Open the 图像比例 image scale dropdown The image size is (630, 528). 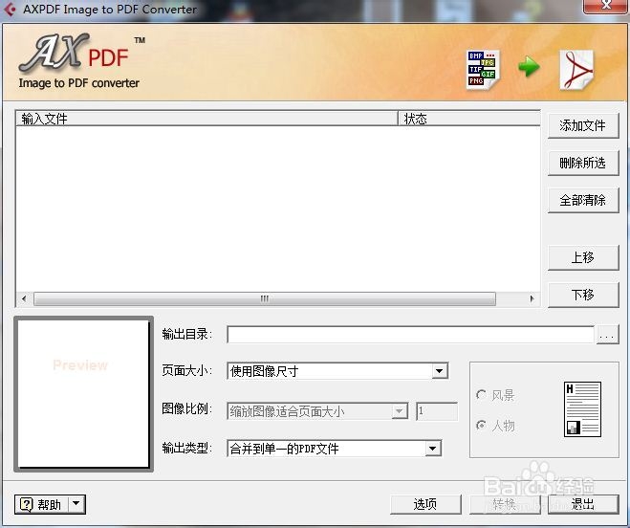tap(400, 411)
